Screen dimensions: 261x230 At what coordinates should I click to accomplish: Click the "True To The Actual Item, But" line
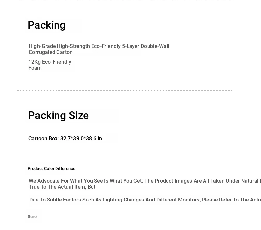[62, 187]
